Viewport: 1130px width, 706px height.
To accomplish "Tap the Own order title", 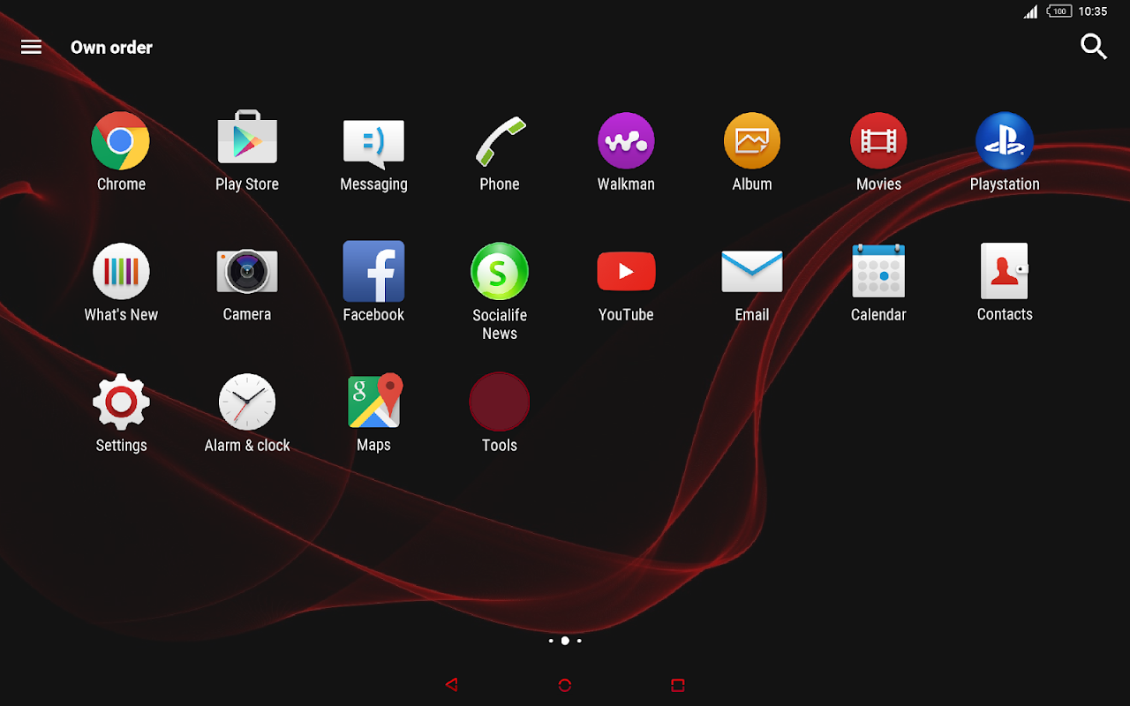I will coord(111,48).
